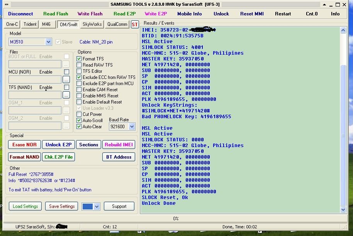Click Disconnect in the top menu
This screenshot has height=236, width=353.
[20, 14]
